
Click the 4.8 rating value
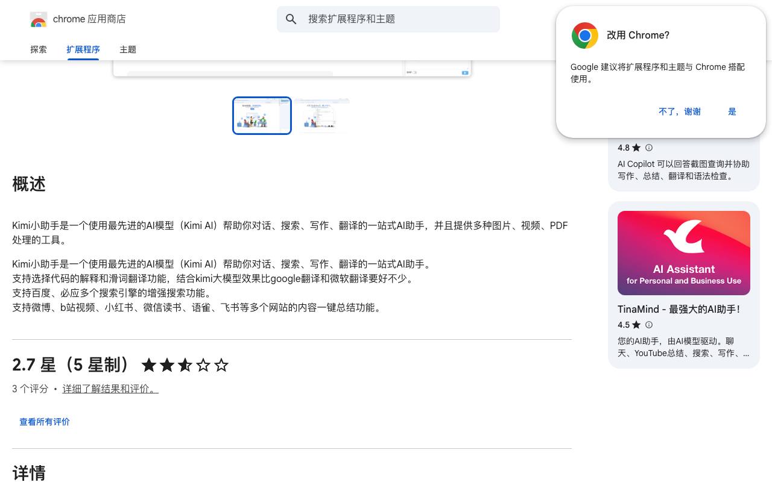coord(624,148)
